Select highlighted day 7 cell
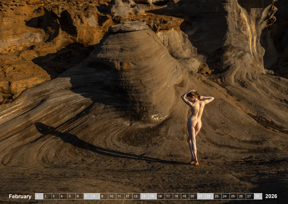 tap(88, 196)
